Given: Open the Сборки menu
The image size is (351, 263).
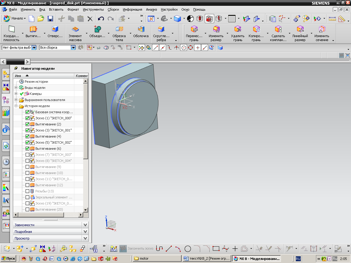Looking at the screenshot, I should (113, 9).
